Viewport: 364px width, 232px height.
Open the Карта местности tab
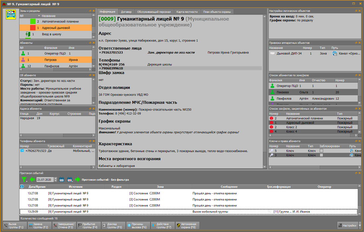187,12
